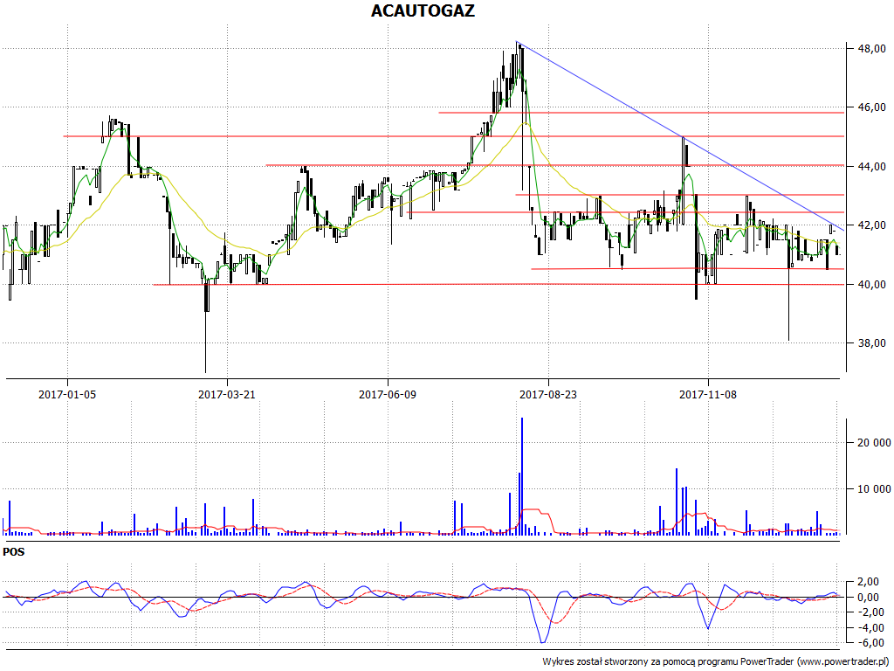Click the 2017-03-21 date label
Image resolution: width=894 pixels, height=671 pixels.
pyautogui.click(x=227, y=395)
